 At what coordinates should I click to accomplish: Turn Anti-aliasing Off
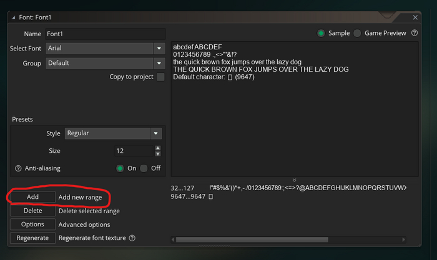(144, 168)
